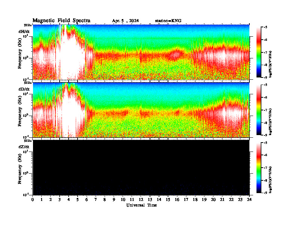Click hour '14' on the time axis
The image size is (297, 229).
pyautogui.click(x=159, y=199)
